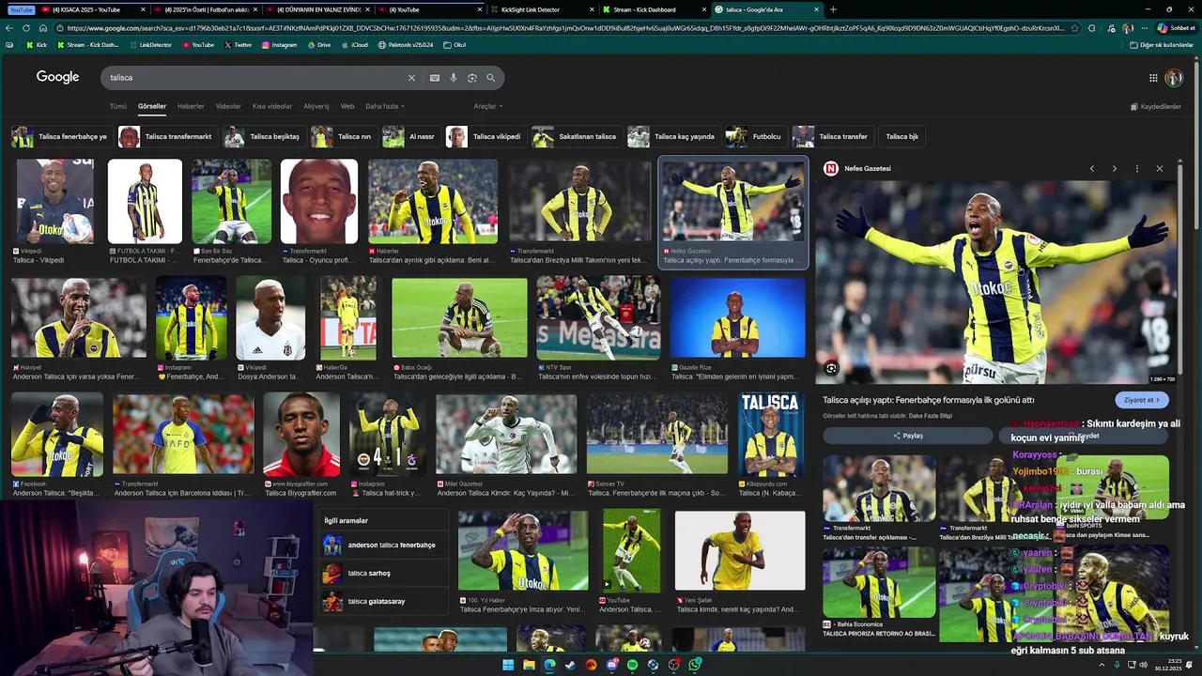
Task: Clear the talisca search box text
Action: click(411, 78)
